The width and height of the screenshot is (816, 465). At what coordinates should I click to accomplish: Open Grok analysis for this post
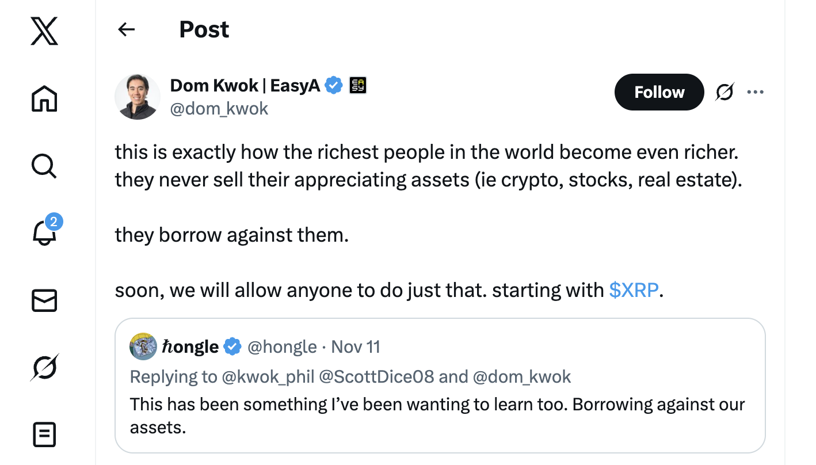coord(725,92)
